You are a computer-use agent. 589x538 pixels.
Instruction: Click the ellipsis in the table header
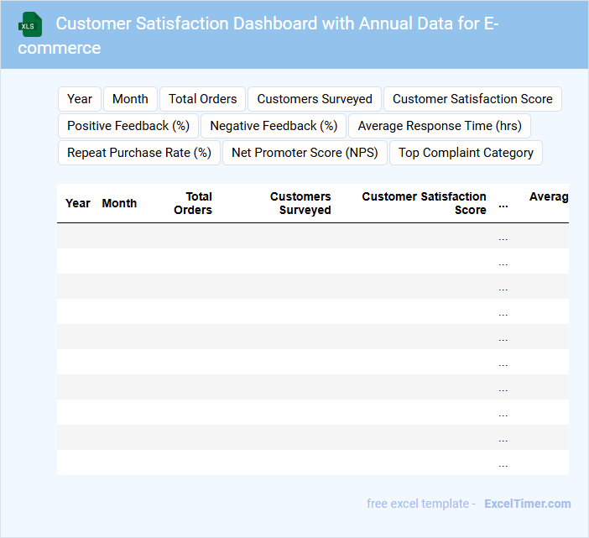(503, 203)
